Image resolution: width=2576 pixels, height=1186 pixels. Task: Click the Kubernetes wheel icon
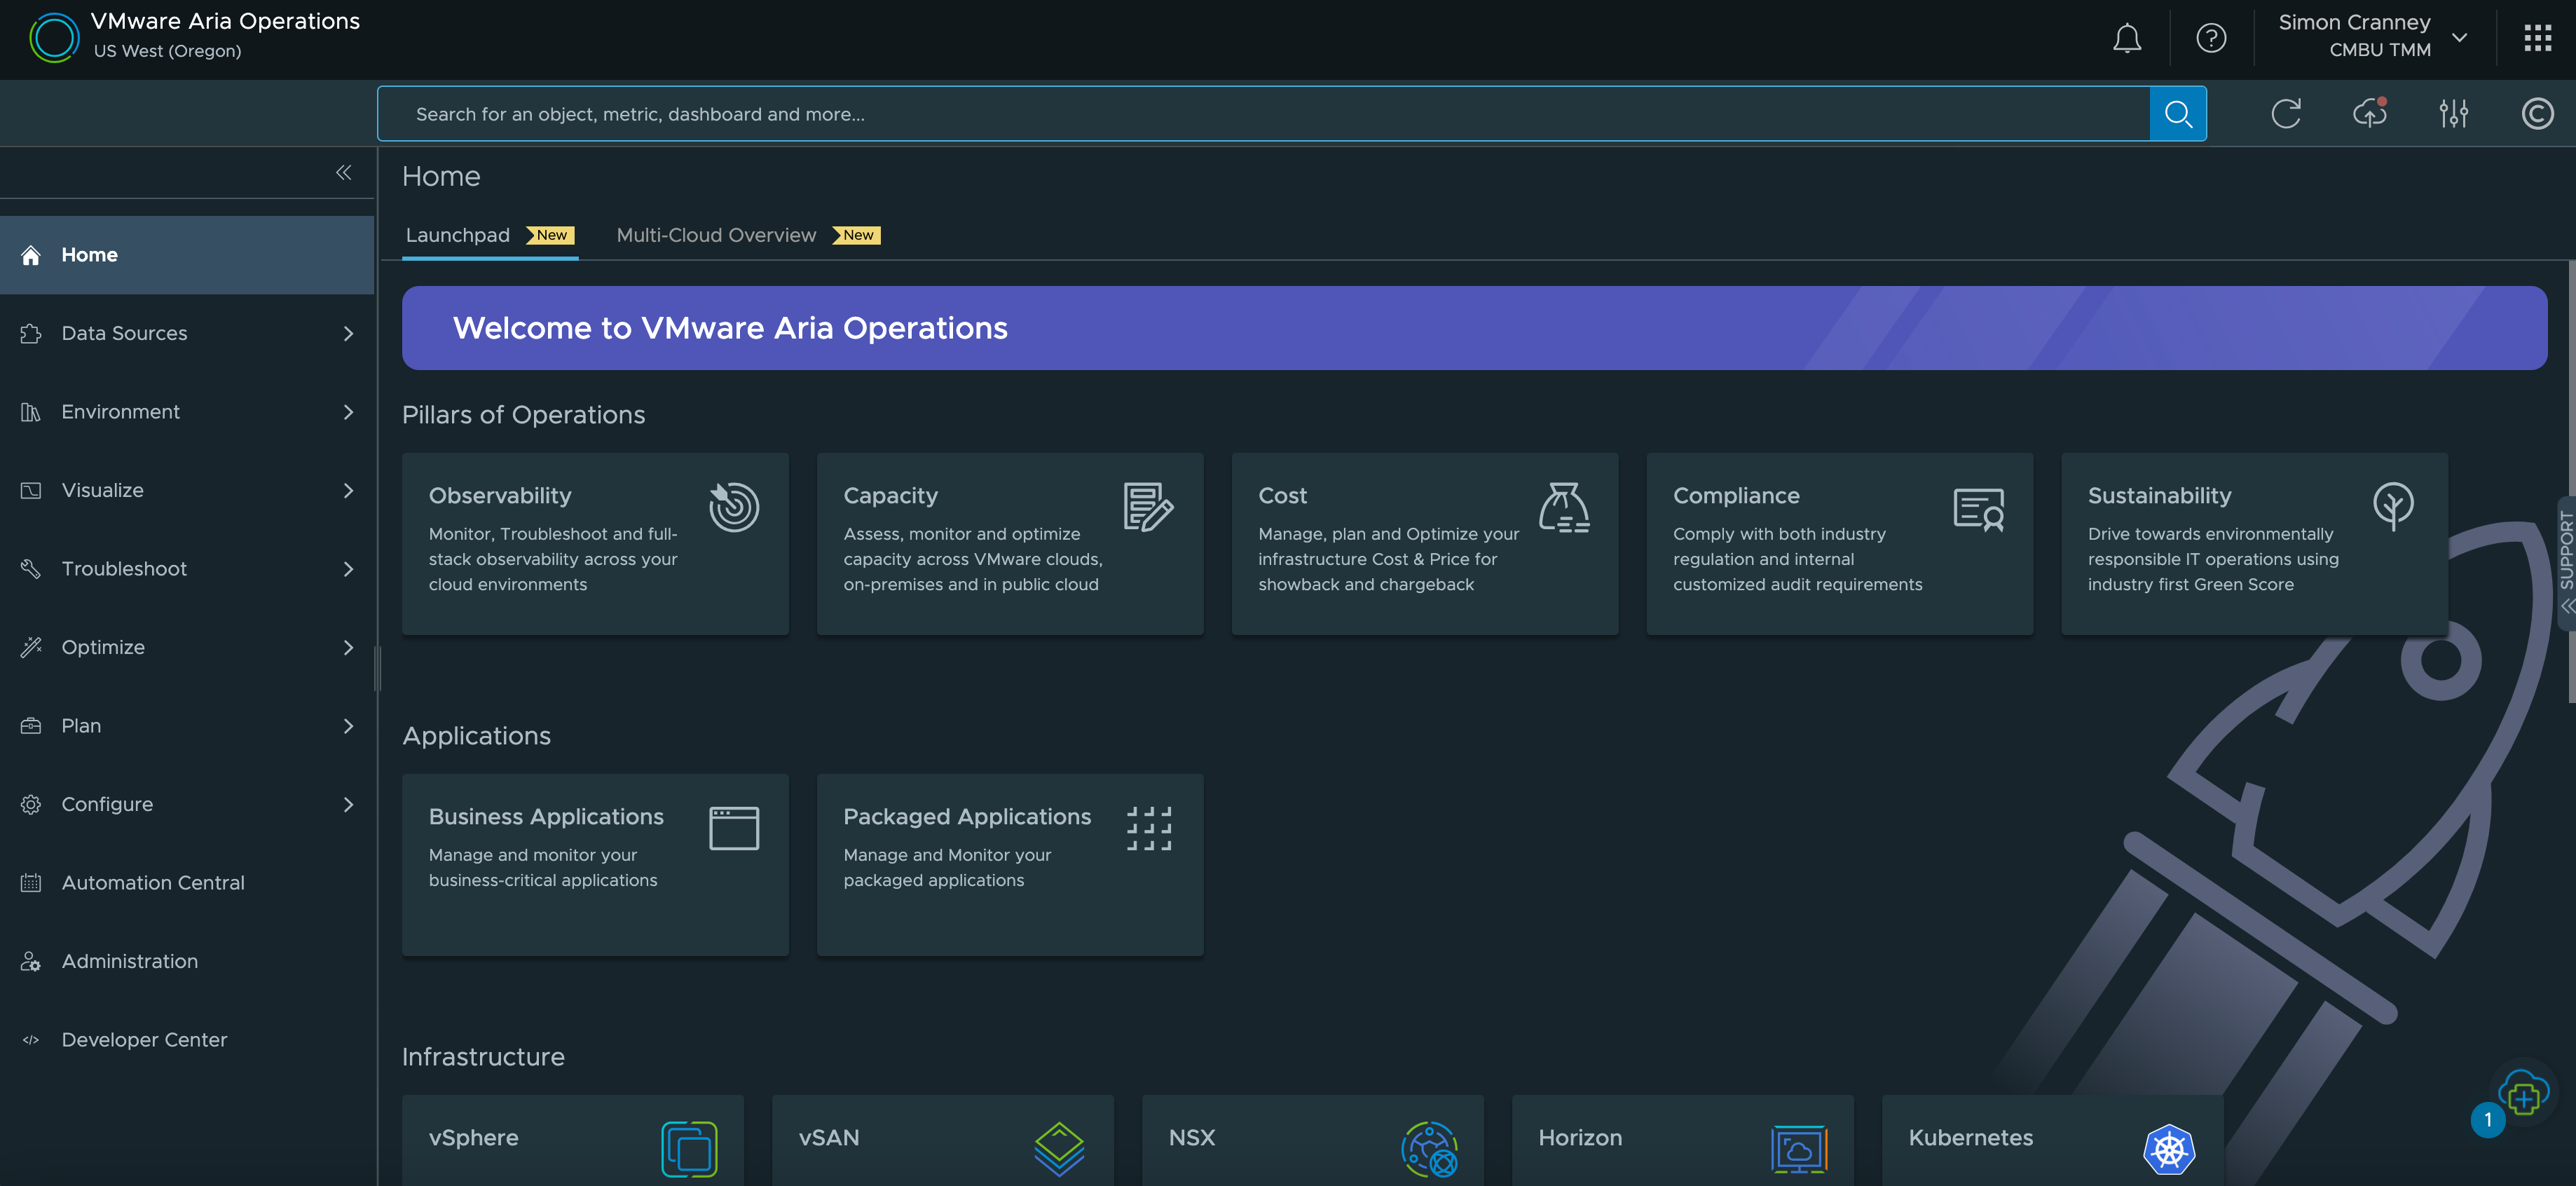(2169, 1150)
